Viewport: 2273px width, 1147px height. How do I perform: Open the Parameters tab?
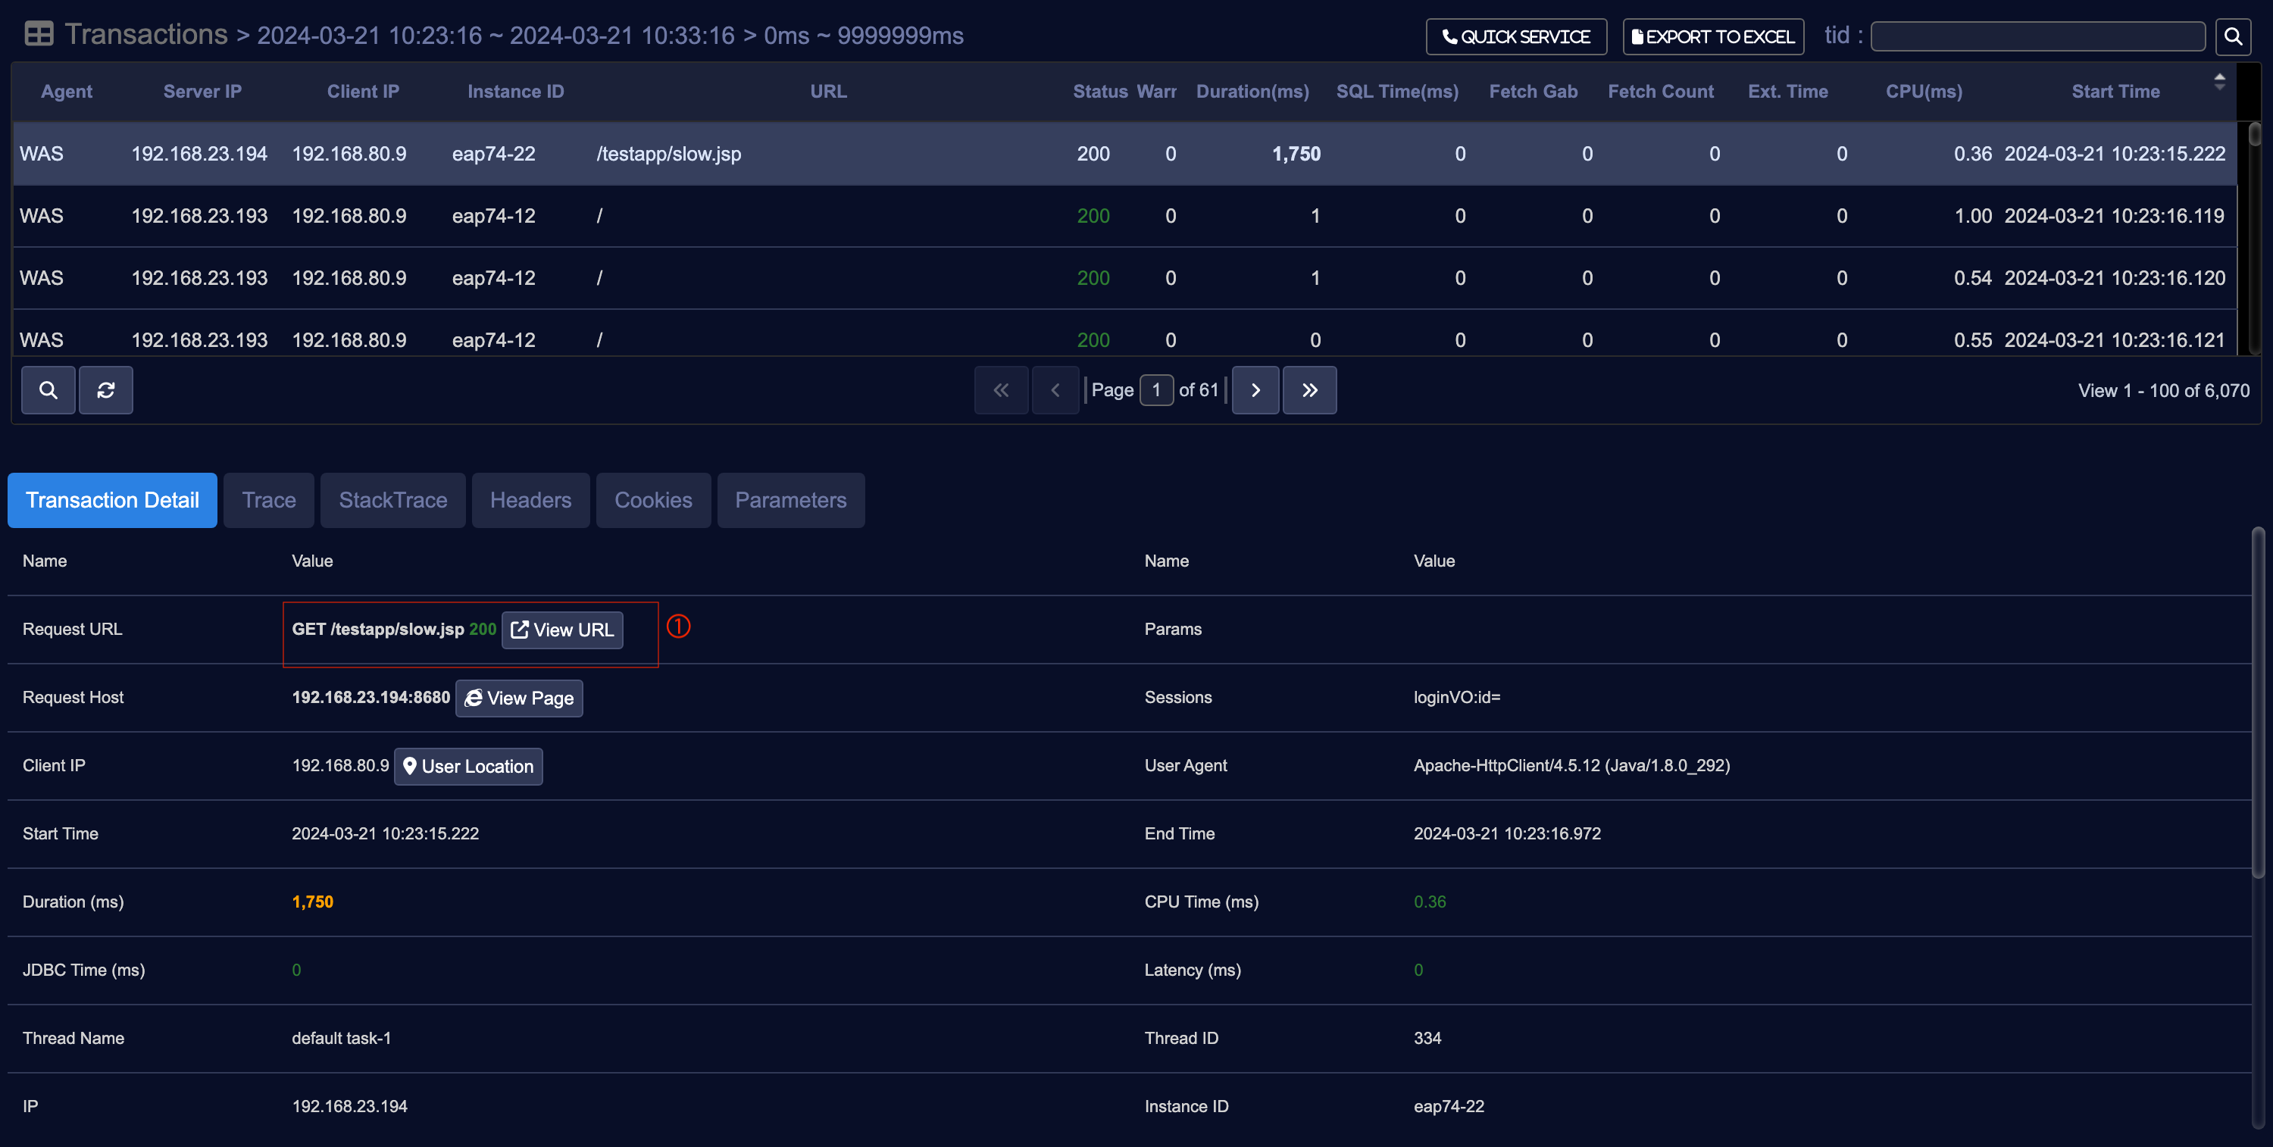coord(789,500)
